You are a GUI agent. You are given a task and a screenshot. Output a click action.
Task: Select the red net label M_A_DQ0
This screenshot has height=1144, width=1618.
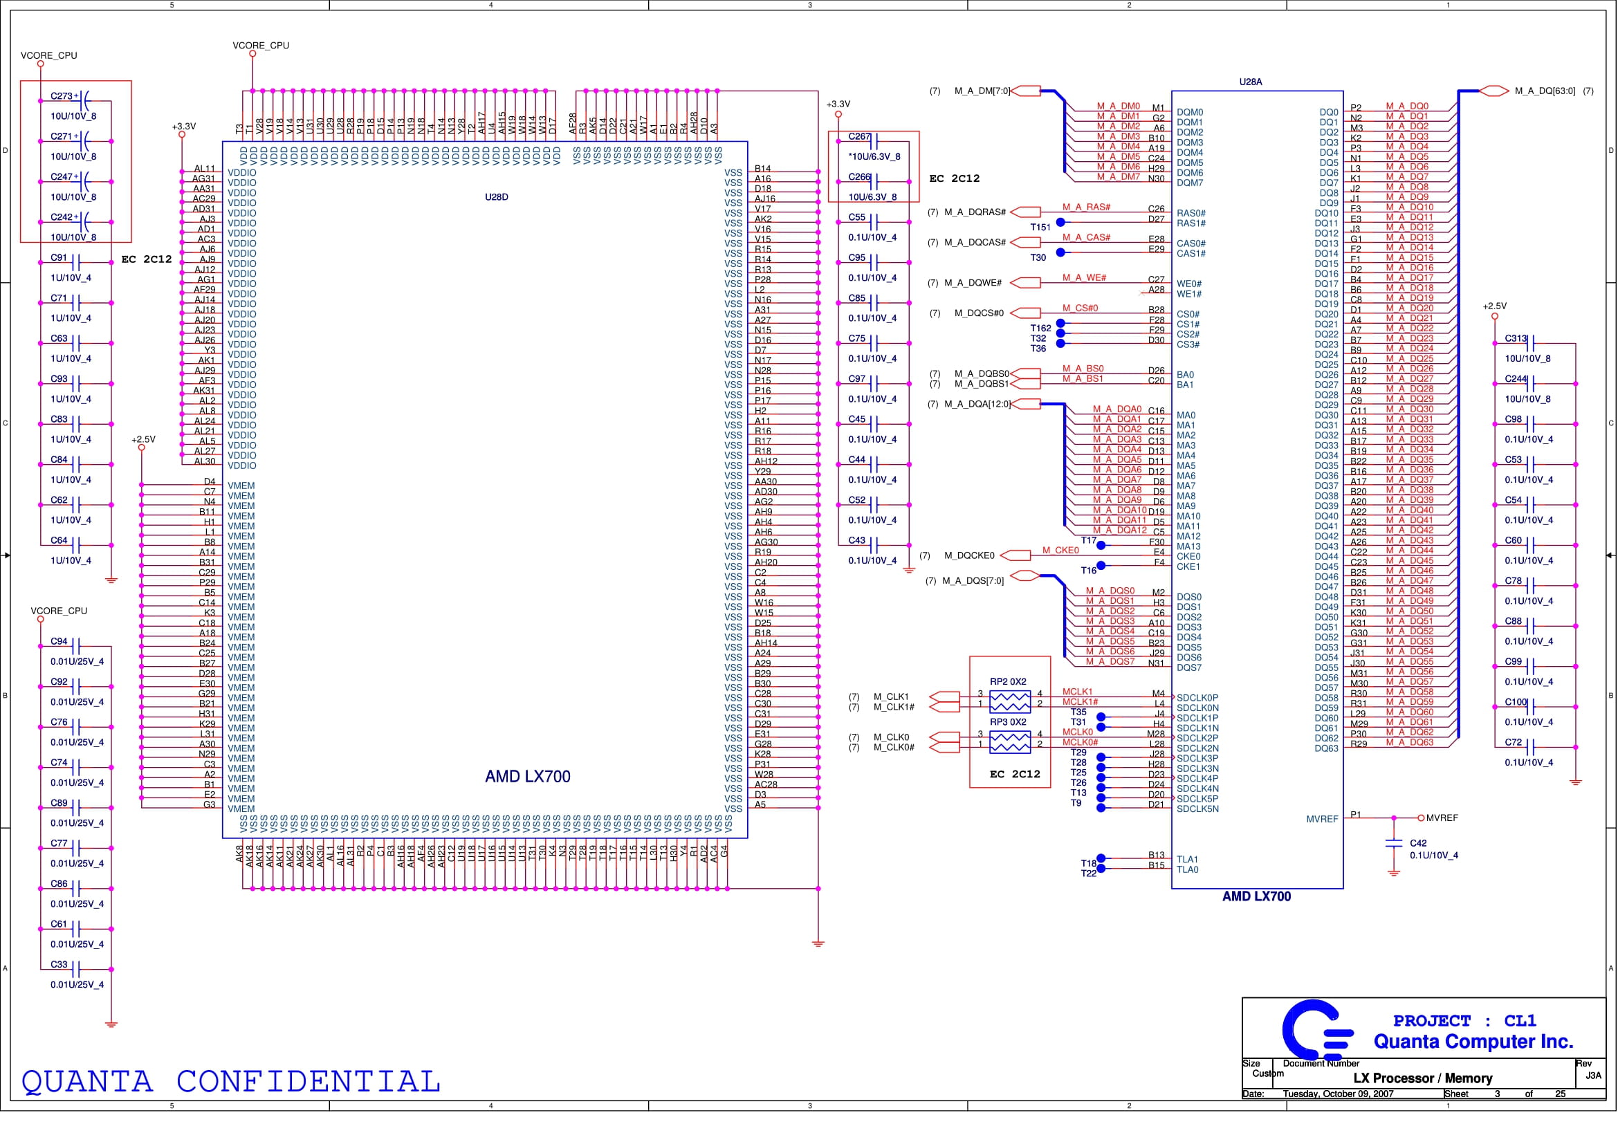pyautogui.click(x=1407, y=107)
